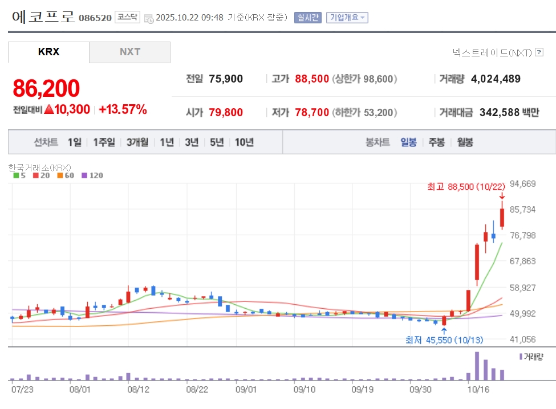Show the 1주일 line chart
The height and width of the screenshot is (409, 556).
(x=104, y=142)
